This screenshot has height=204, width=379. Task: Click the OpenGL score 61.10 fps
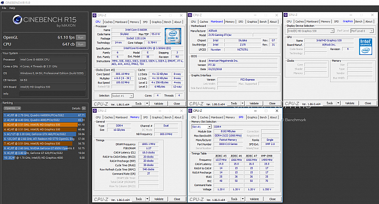pyautogui.click(x=66, y=37)
